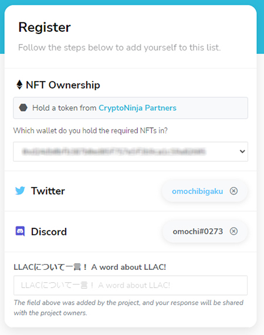This screenshot has height=335, width=264.
Task: Remove the omochibigaku Twitter account
Action: [x=233, y=191]
